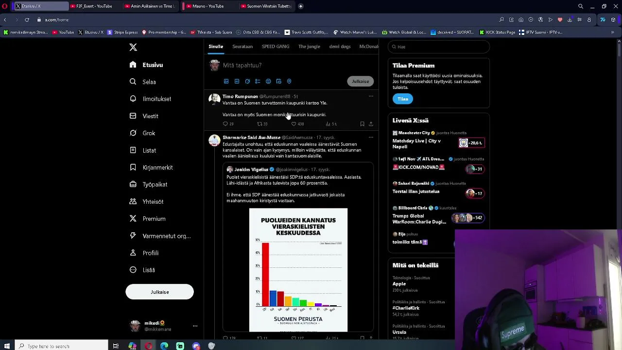The width and height of the screenshot is (622, 350).
Task: Open Discord from taskbar
Action: point(196,346)
